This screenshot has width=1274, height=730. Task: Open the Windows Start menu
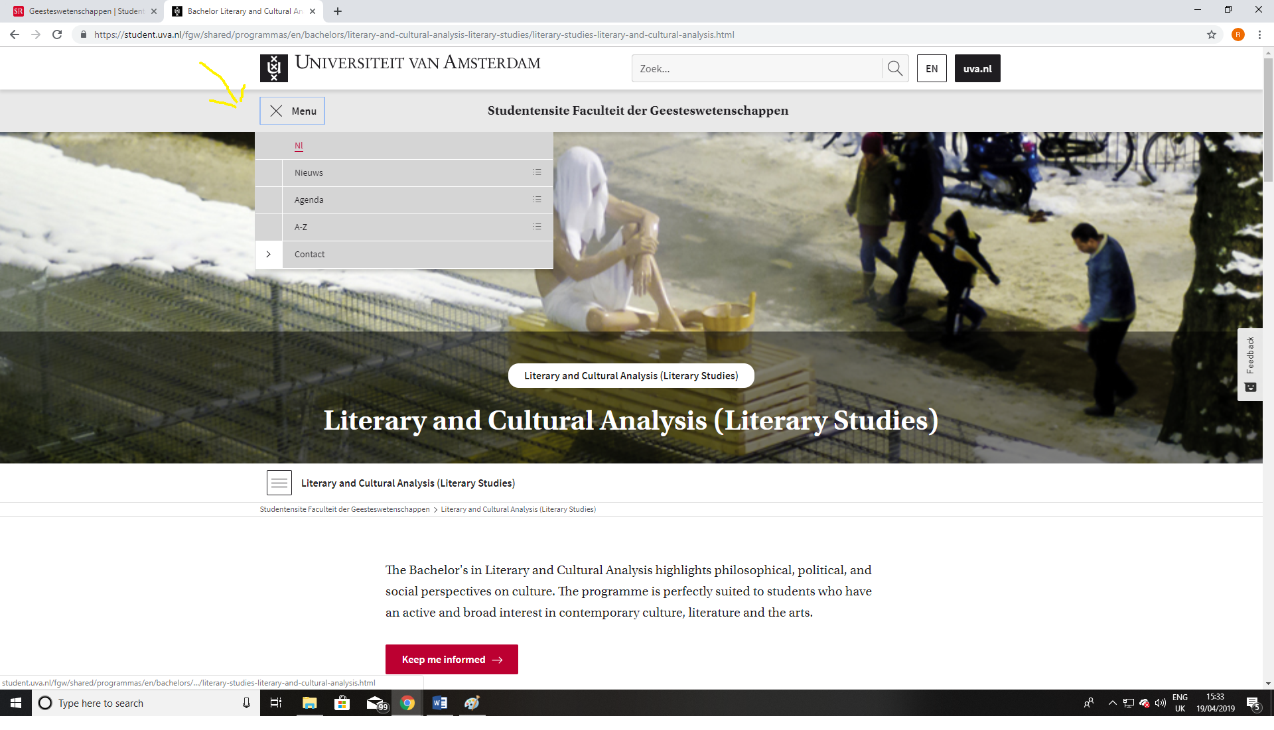coord(16,703)
